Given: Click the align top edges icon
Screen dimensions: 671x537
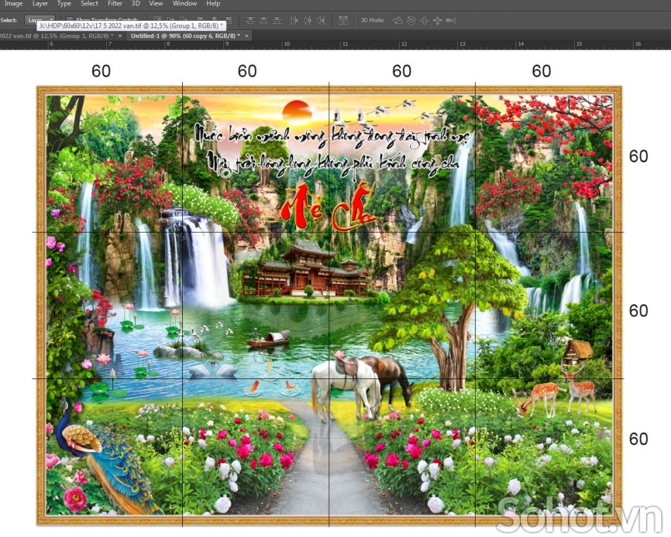Looking at the screenshot, I should coord(250,20).
